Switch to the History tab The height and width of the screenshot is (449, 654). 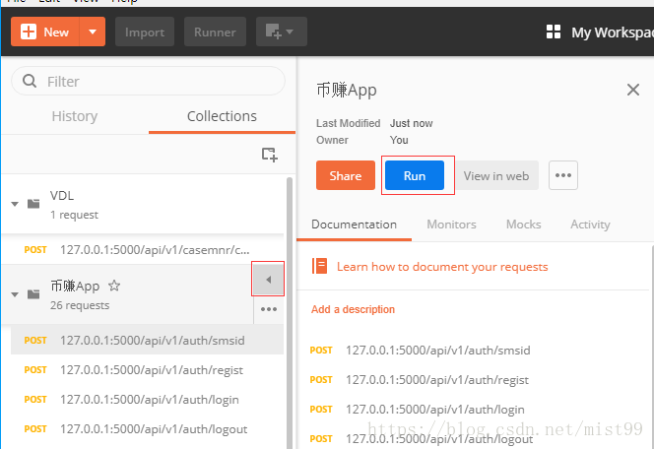pyautogui.click(x=75, y=116)
